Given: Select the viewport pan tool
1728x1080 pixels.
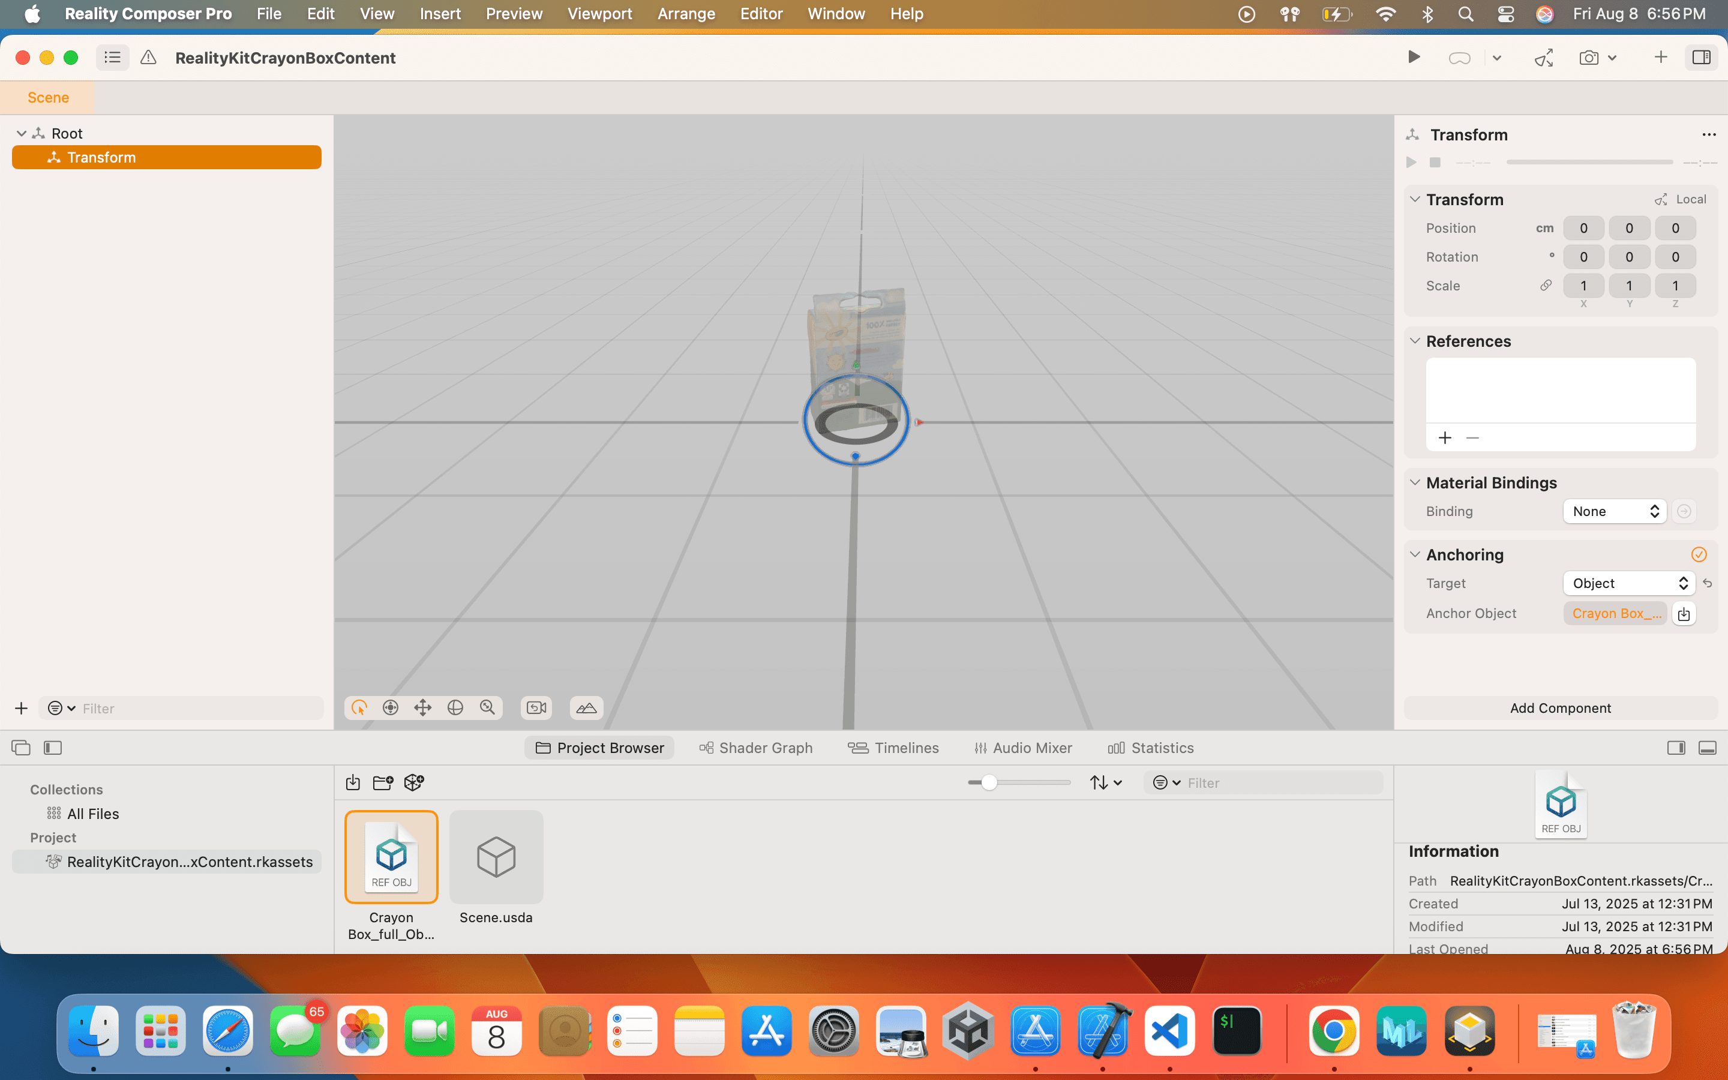Looking at the screenshot, I should 423,707.
